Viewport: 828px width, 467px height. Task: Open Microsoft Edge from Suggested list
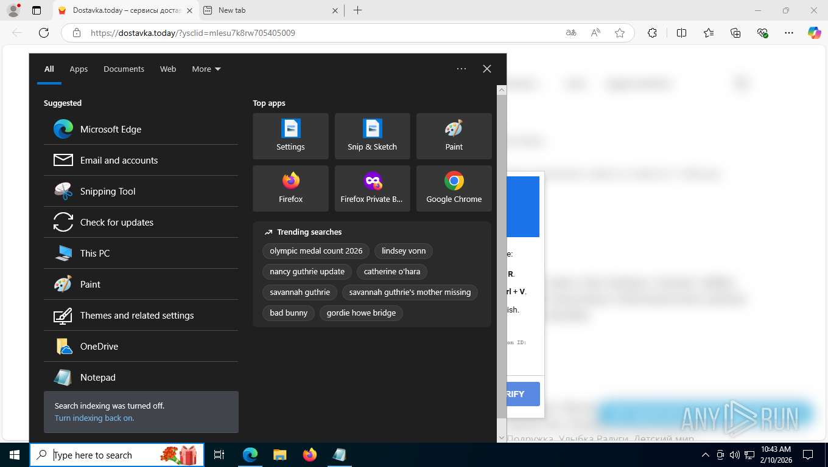pos(141,129)
